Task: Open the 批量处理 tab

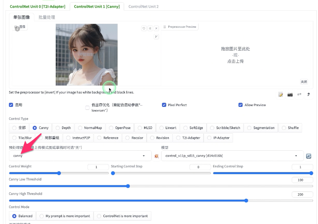Action: (x=47, y=17)
